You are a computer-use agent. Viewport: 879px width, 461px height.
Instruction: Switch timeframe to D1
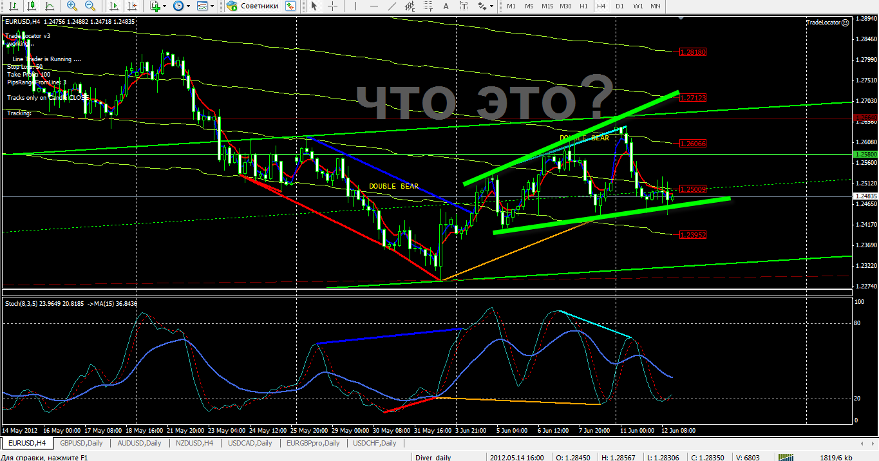[619, 6]
